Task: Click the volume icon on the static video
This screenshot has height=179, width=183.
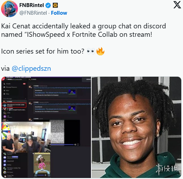Action: click(x=75, y=145)
